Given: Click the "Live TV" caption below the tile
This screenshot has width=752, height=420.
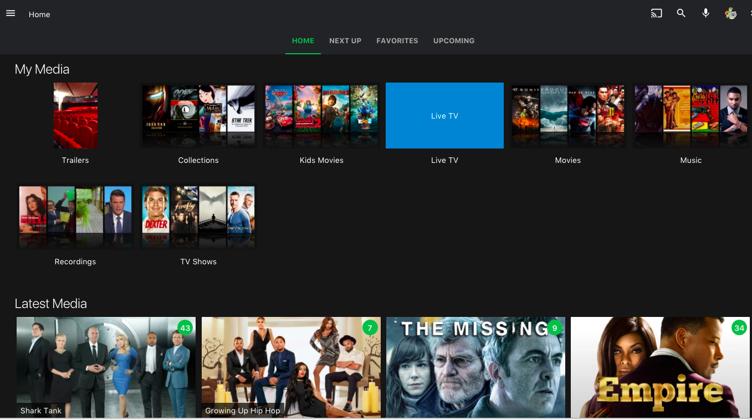Looking at the screenshot, I should (444, 160).
